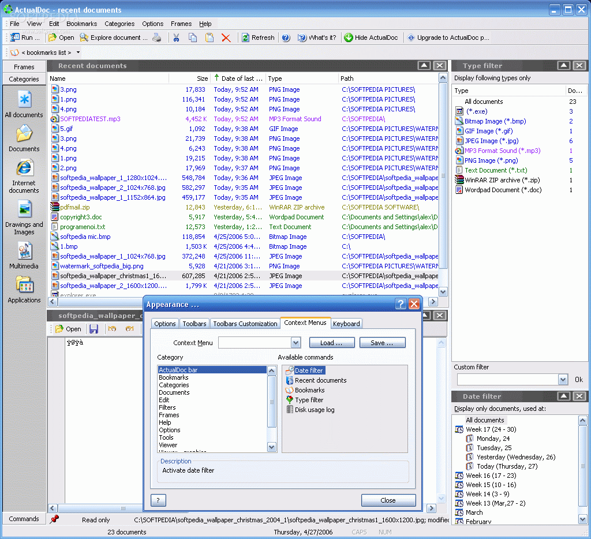Click the document list vertical scrollbar down arrow
The image size is (591, 539).
(x=443, y=292)
